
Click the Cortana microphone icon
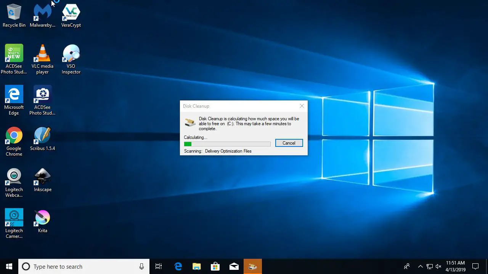[x=141, y=266]
